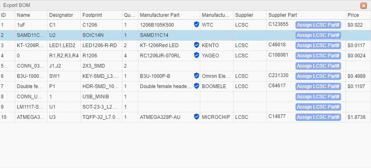The height and width of the screenshot is (168, 371).
Task: Sort by the Price column header
Action: 353,15
